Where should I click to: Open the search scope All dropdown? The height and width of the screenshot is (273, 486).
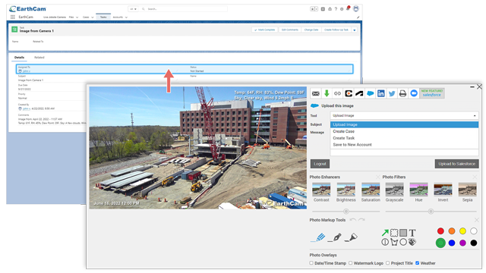134,9
